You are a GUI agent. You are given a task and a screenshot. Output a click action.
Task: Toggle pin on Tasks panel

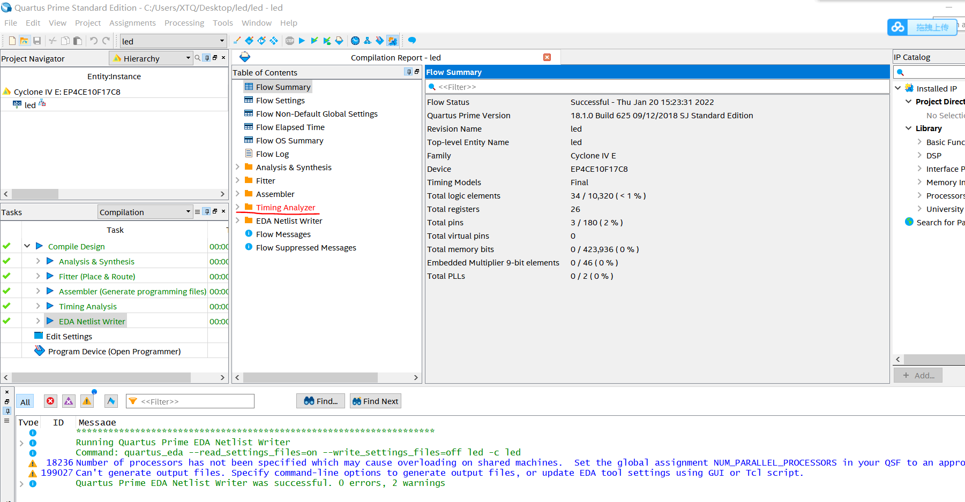[x=207, y=211]
